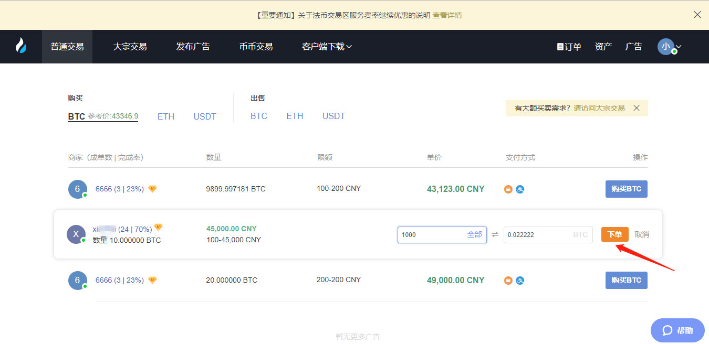
Task: Open 查看详情 link in the notice
Action: (x=447, y=15)
